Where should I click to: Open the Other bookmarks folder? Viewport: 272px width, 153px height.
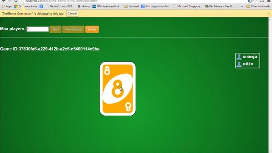258,6
